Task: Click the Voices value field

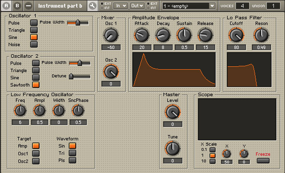Action: (242, 6)
